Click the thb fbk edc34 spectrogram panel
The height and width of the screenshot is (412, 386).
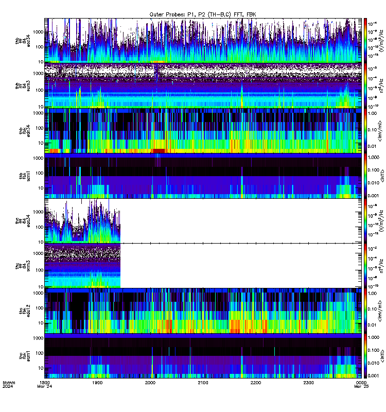(203, 131)
